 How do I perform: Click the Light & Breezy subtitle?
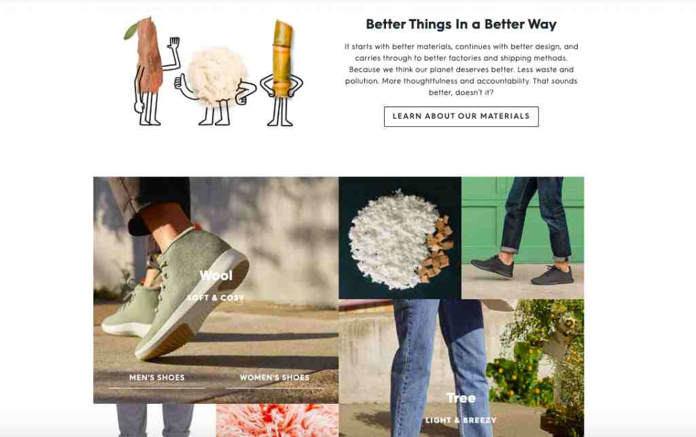461,420
